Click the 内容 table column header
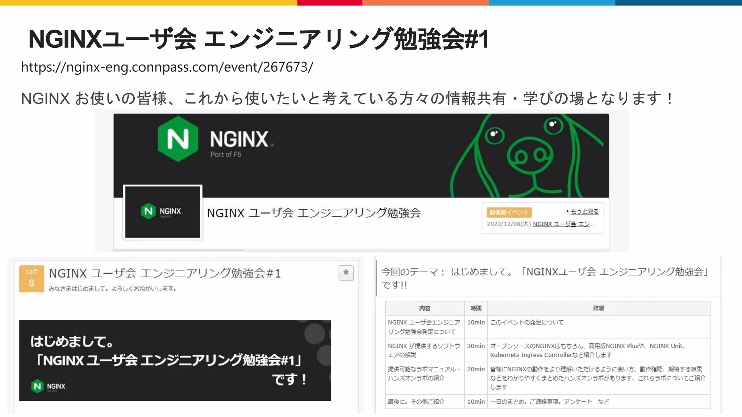This screenshot has width=742, height=417. pos(425,308)
